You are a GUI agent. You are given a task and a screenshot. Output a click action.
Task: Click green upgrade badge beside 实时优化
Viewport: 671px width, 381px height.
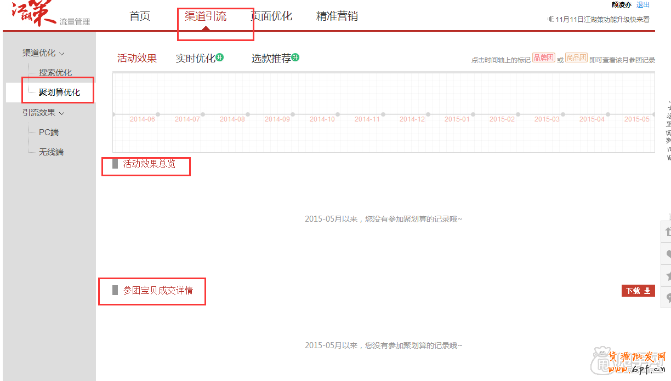(x=220, y=57)
